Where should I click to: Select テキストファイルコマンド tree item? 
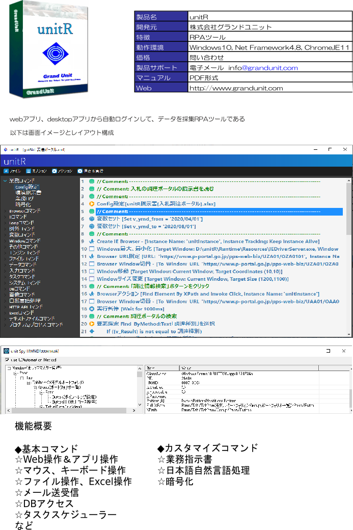click(x=32, y=319)
